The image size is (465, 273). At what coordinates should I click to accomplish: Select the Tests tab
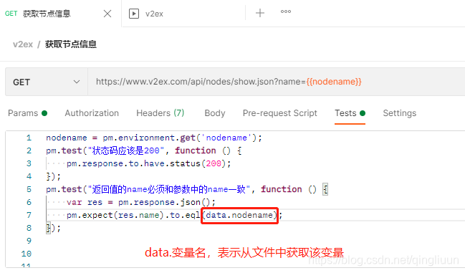(350, 113)
